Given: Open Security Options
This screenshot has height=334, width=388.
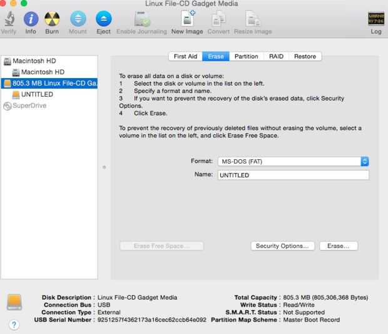Looking at the screenshot, I should tap(282, 246).
